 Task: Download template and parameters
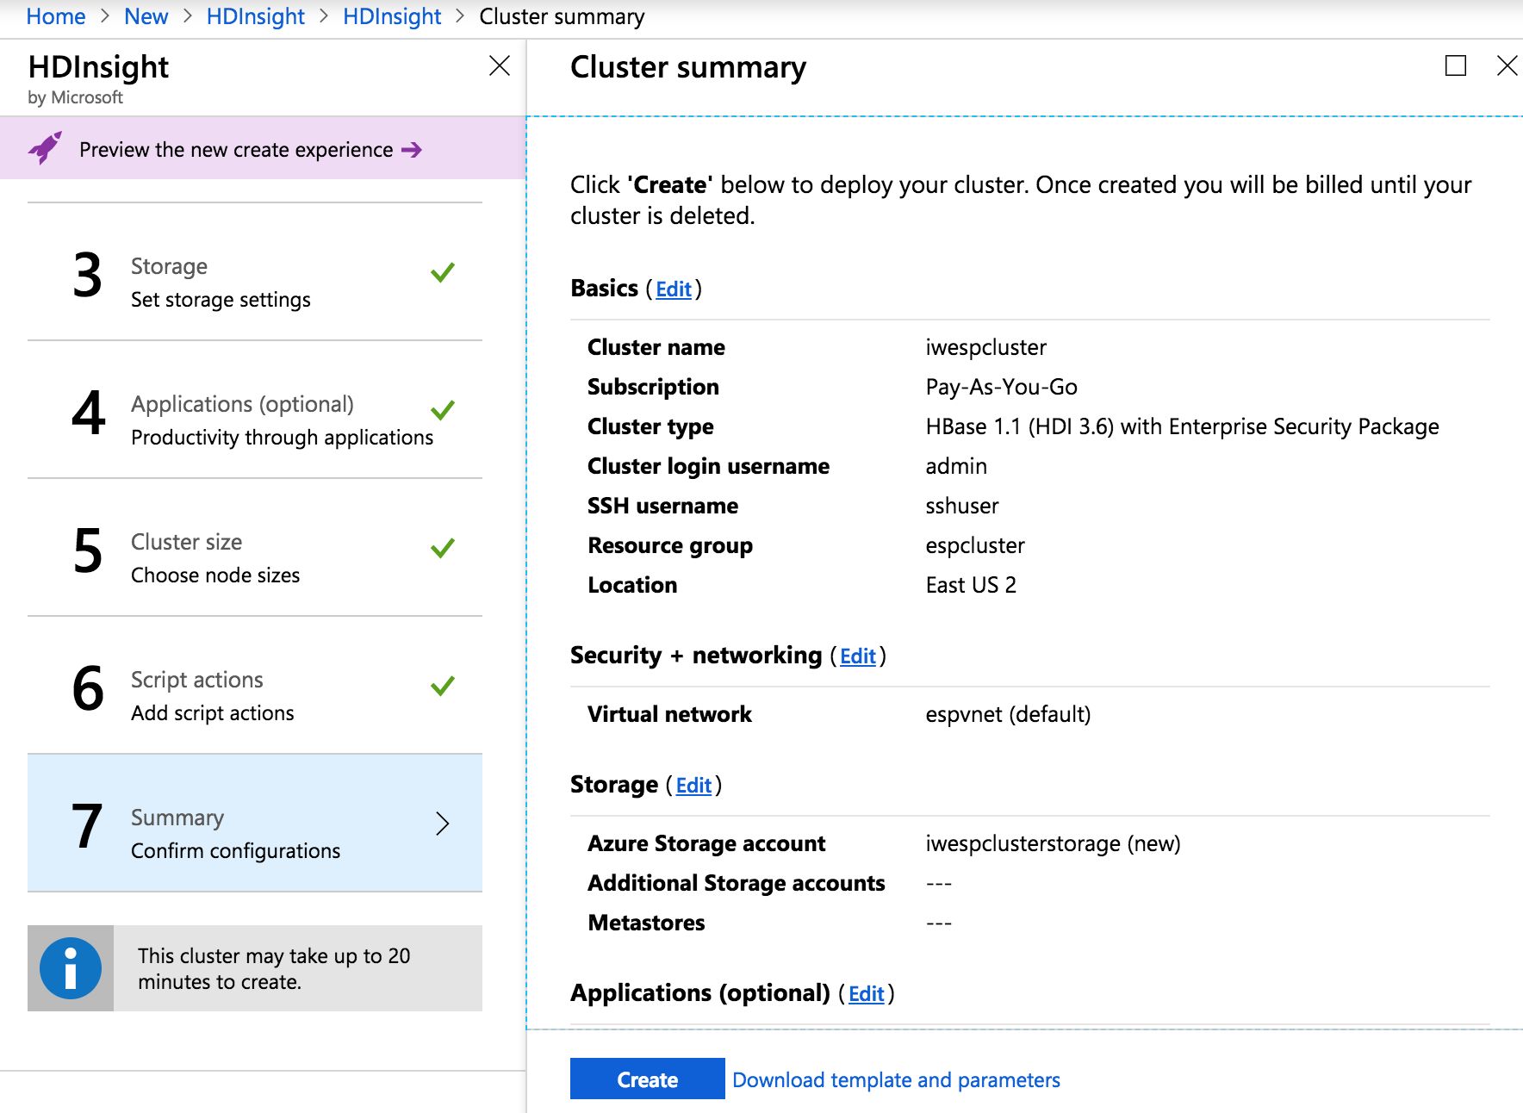(896, 1080)
